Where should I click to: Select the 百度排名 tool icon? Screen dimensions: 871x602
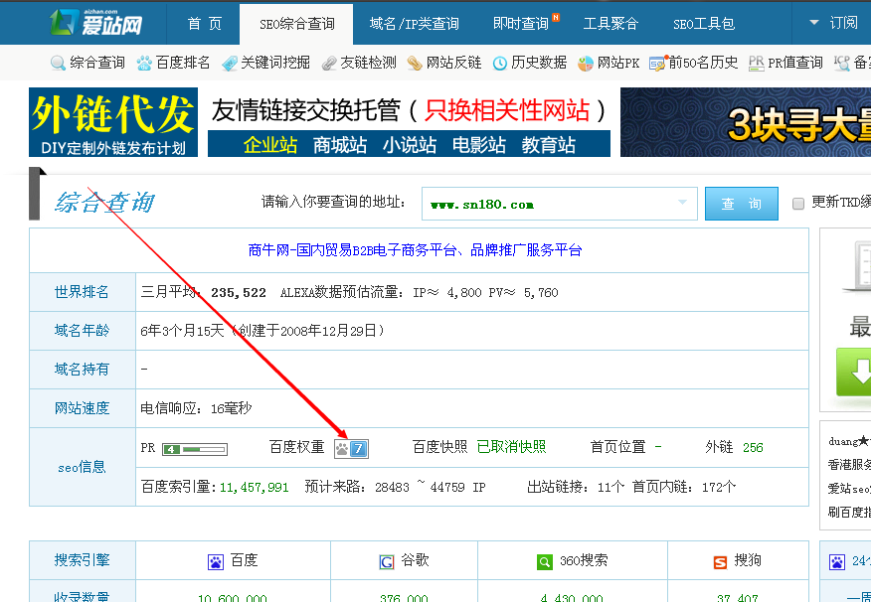tap(141, 62)
